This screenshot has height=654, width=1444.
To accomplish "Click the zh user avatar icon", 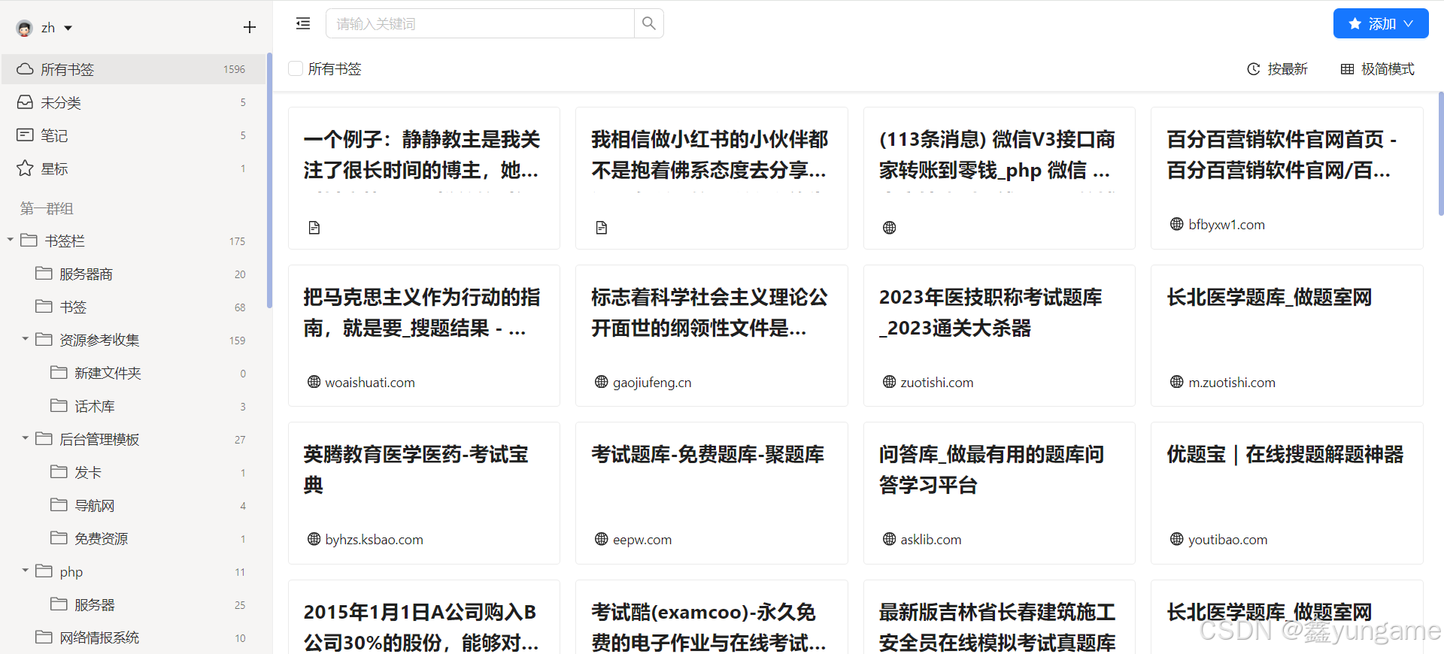I will (x=25, y=28).
